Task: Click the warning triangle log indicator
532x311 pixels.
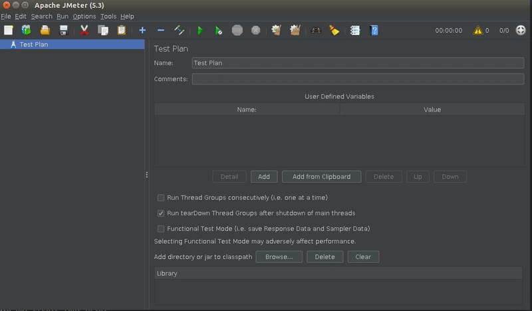Action: click(x=477, y=31)
